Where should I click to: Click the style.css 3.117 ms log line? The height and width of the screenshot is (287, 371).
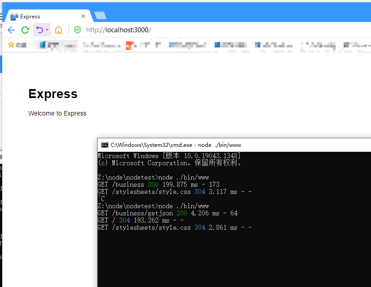click(x=175, y=192)
